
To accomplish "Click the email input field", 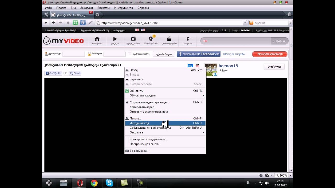I will coord(74,54).
